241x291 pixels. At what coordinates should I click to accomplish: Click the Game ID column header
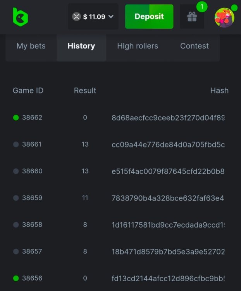pos(28,90)
